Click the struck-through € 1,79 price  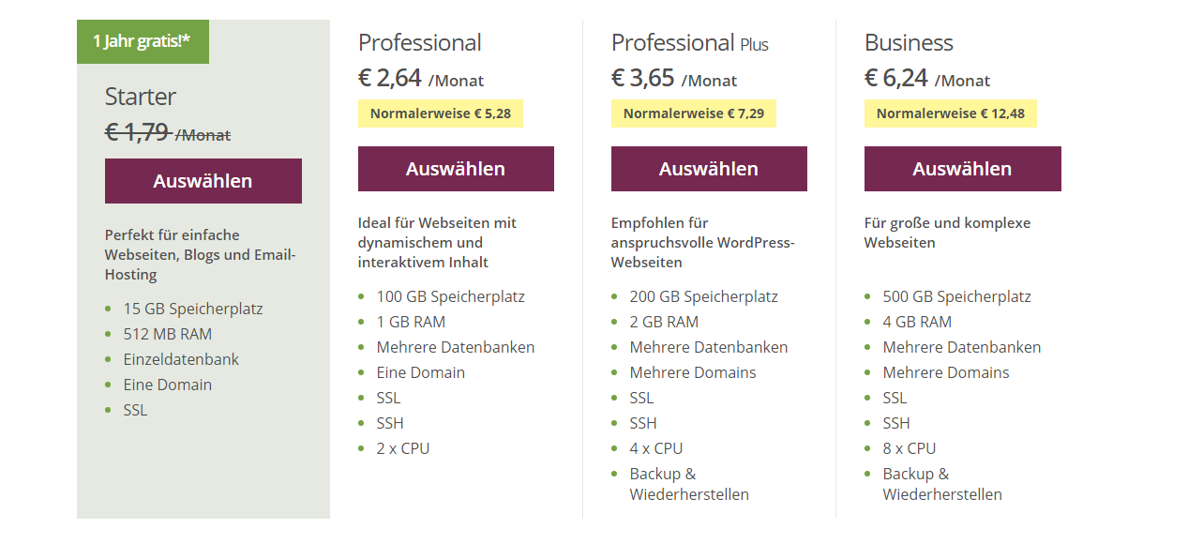[137, 132]
